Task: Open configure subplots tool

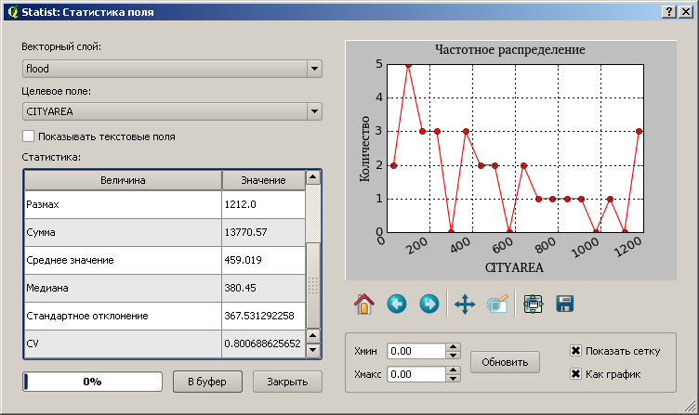Action: pyautogui.click(x=534, y=305)
